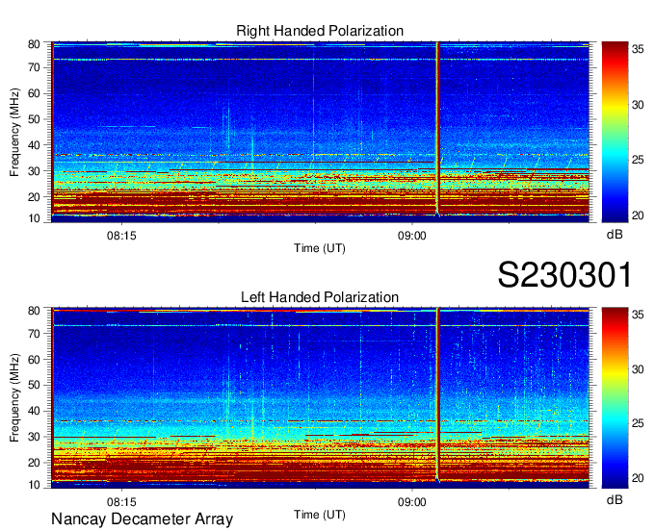
Task: Click the 'Time (UT)' label below top plot
Action: click(x=320, y=248)
